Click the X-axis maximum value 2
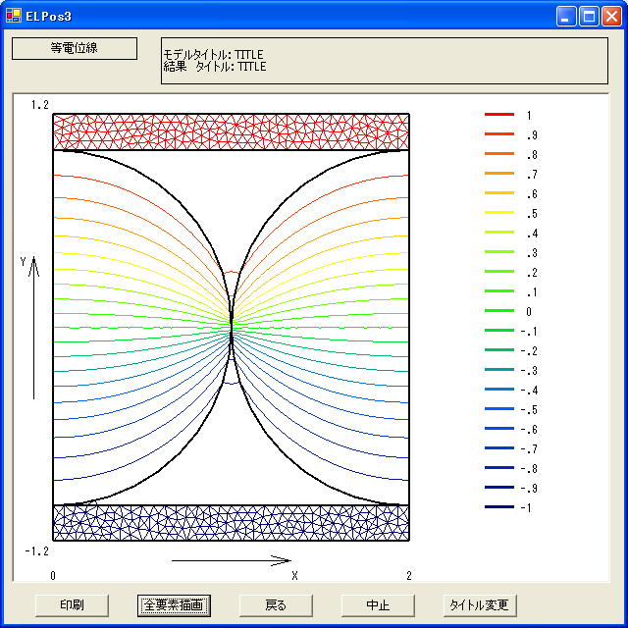This screenshot has width=628, height=628. point(409,576)
